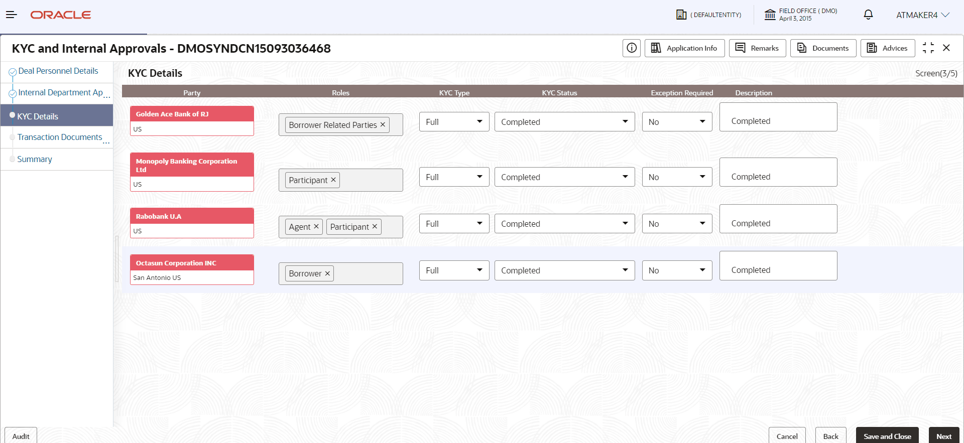964x443 pixels.
Task: Remove Agent role from Rabobank U.A
Action: pos(316,226)
